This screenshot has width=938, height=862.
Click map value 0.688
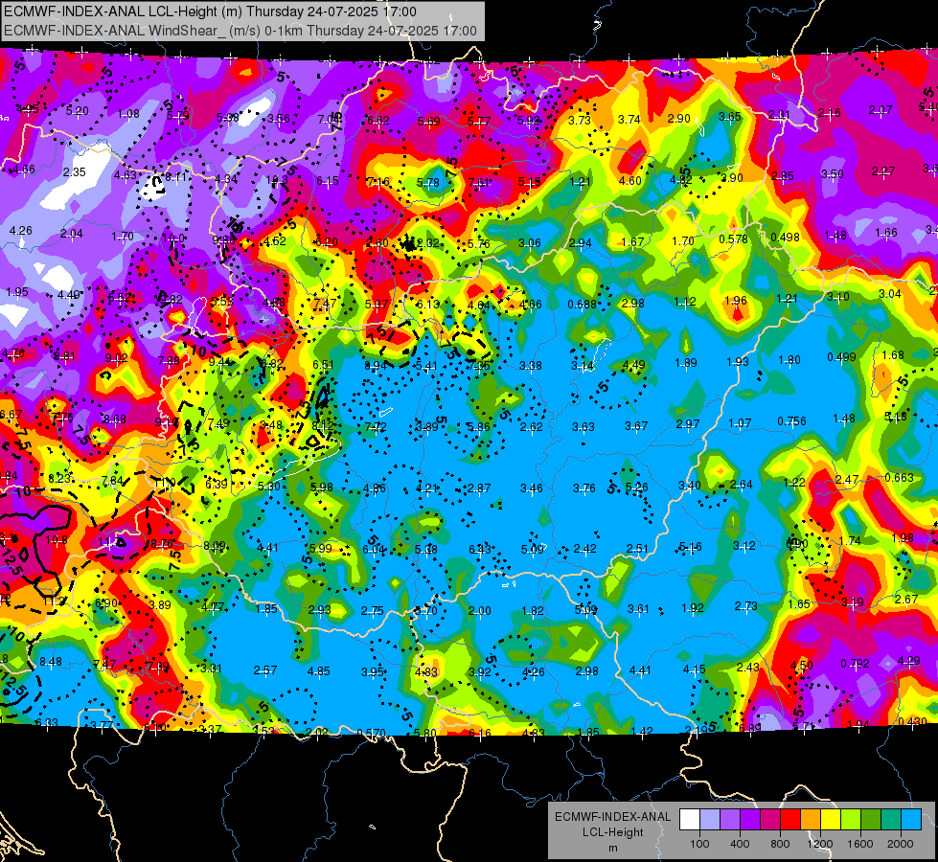(583, 304)
